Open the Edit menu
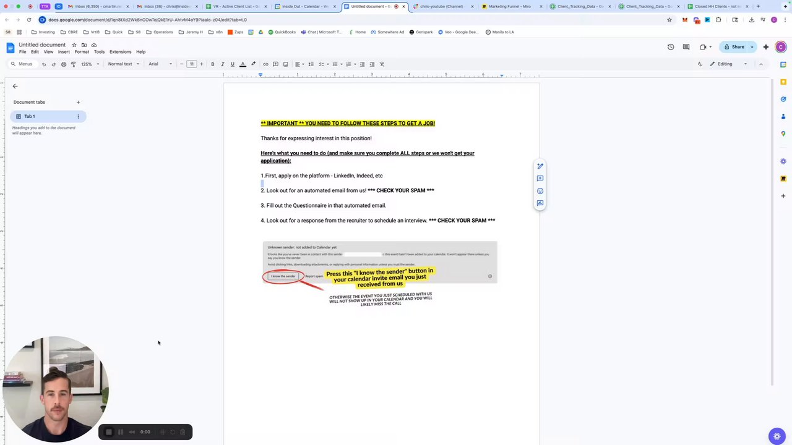The height and width of the screenshot is (445, 792). pyautogui.click(x=35, y=52)
